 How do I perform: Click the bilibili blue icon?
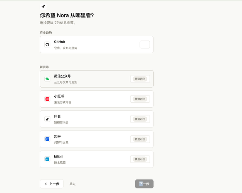pyautogui.click(x=47, y=159)
